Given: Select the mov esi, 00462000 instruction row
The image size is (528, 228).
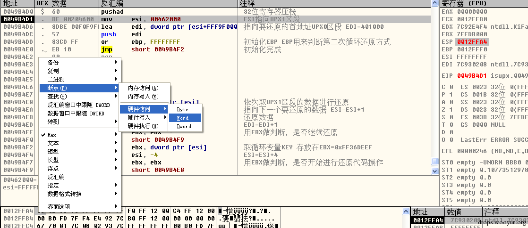Looking at the screenshot, I should (215, 19).
